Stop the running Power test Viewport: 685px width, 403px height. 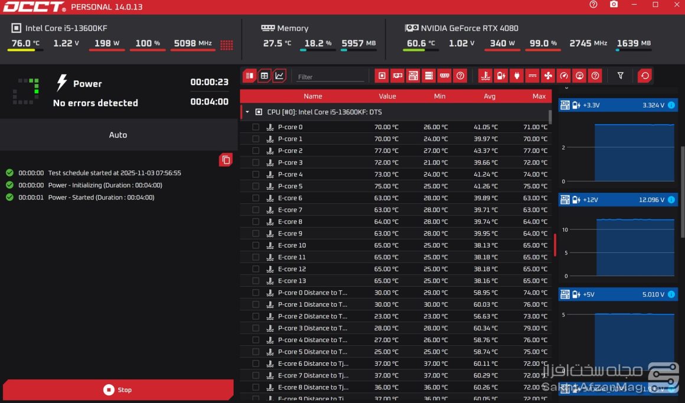coord(118,389)
